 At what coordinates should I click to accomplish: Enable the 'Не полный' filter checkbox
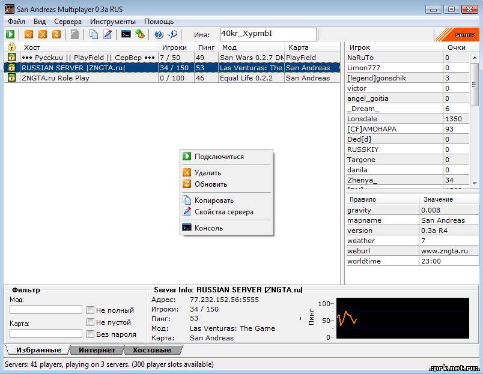90,310
